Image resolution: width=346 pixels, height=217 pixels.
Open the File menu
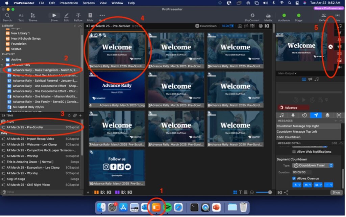(x=42, y=3)
